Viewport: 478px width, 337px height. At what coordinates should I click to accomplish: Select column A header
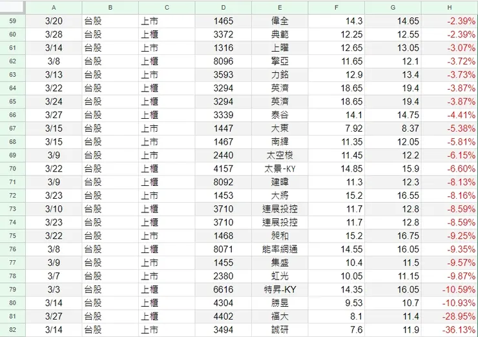54,8
